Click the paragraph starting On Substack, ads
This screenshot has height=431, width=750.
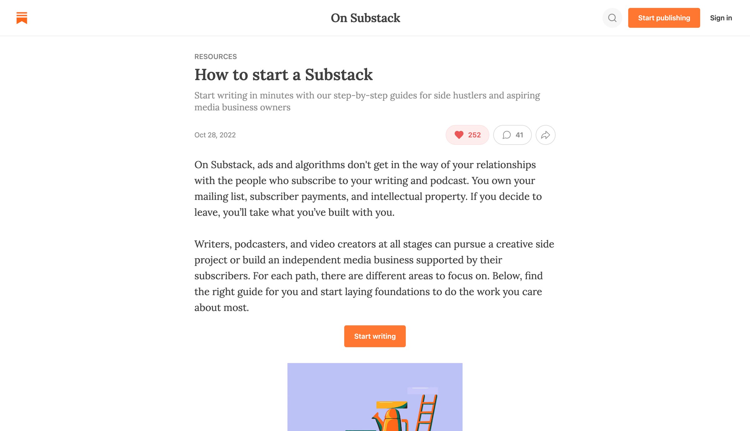tap(368, 188)
